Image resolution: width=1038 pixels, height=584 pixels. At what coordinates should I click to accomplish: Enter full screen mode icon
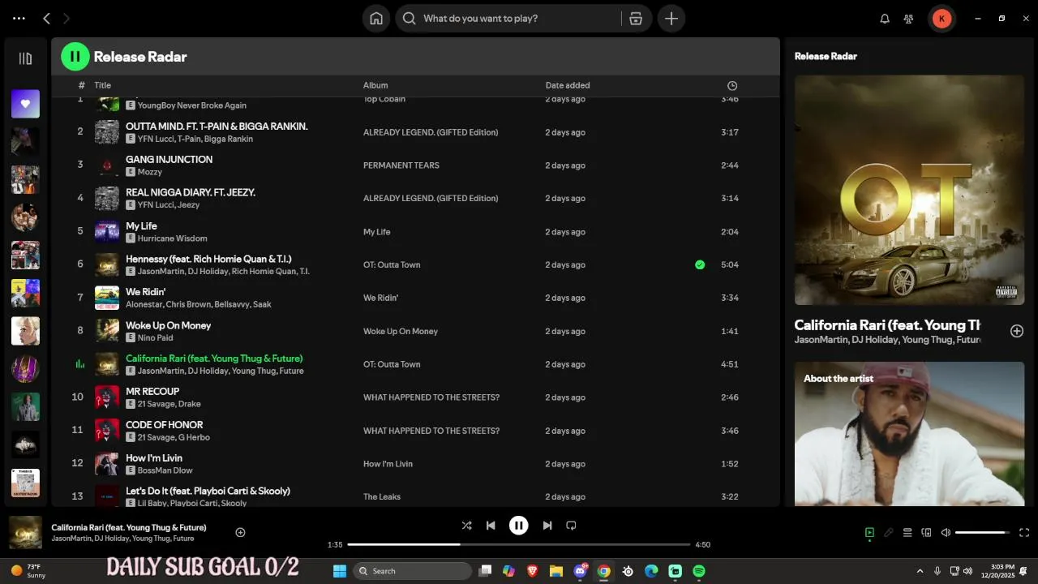(1024, 533)
